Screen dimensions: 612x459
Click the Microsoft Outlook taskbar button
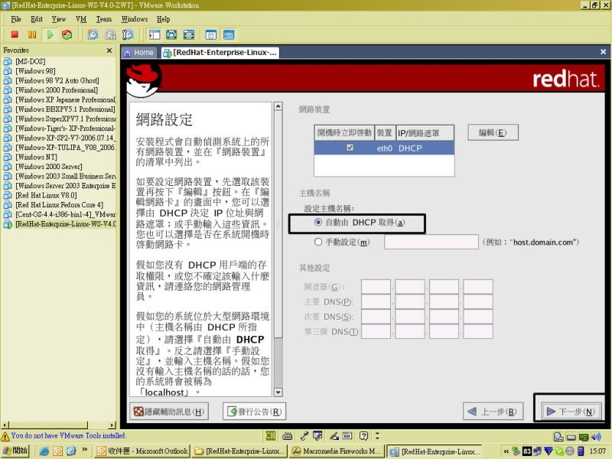click(142, 451)
